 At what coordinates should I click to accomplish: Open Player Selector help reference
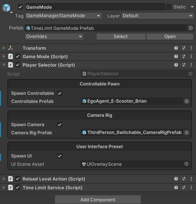point(176,65)
